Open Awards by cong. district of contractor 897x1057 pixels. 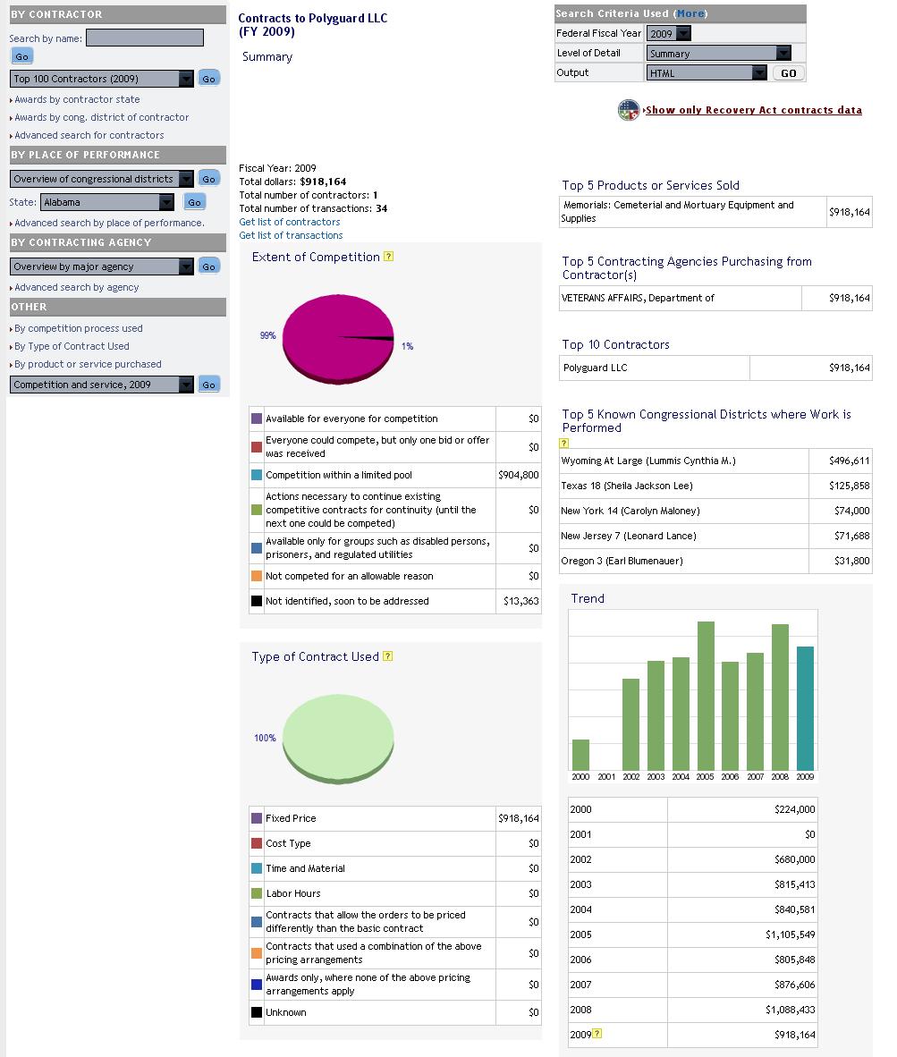tap(102, 117)
